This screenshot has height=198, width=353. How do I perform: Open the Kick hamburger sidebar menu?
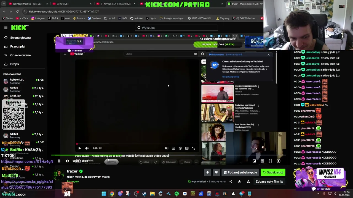tap(6, 28)
